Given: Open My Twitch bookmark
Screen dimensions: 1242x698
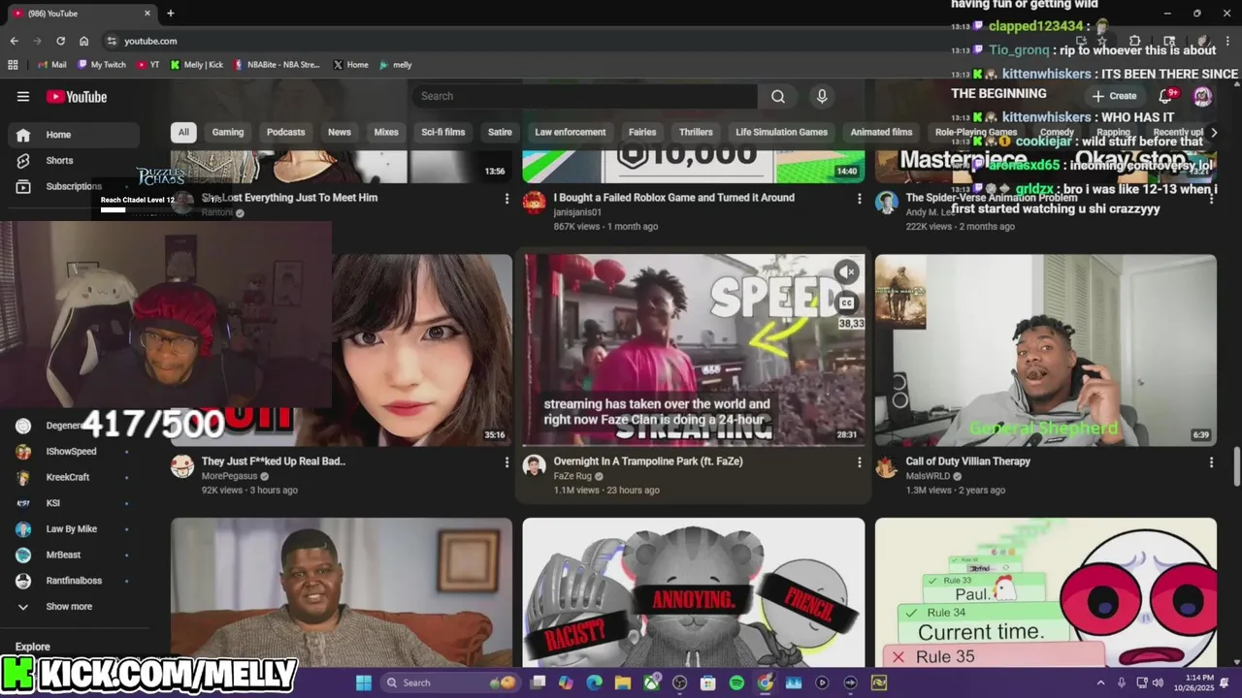Looking at the screenshot, I should [102, 65].
